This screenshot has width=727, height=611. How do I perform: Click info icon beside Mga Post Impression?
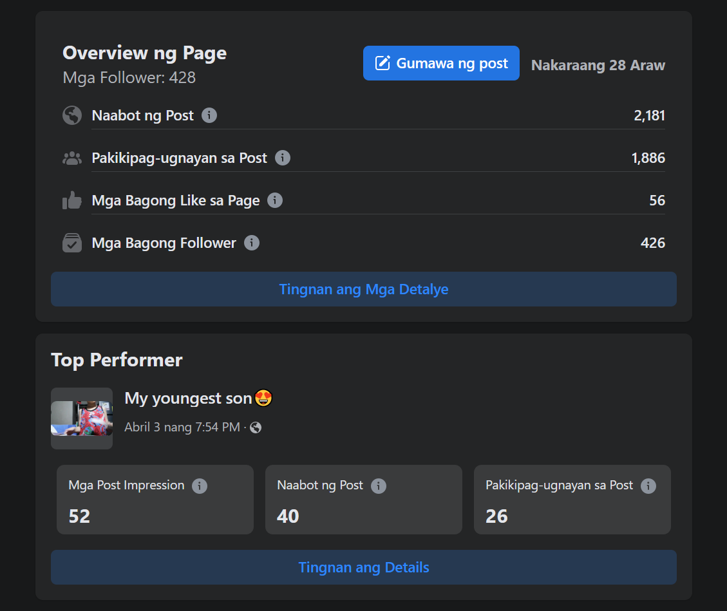[x=200, y=486]
